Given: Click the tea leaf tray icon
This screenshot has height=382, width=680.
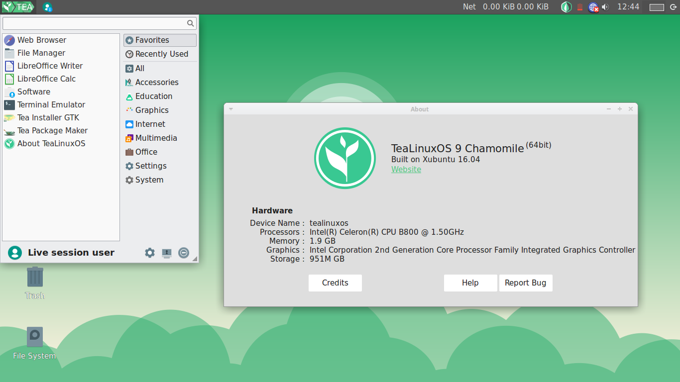Looking at the screenshot, I should pos(567,7).
